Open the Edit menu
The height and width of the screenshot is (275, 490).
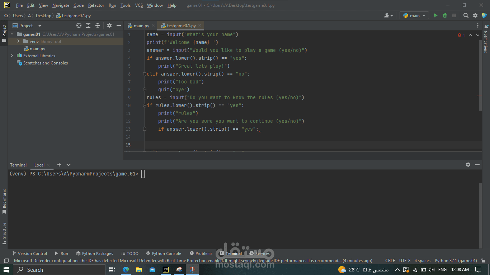(31, 5)
